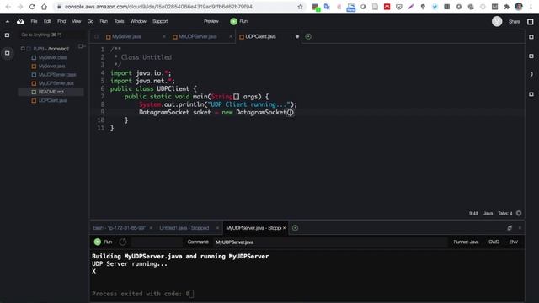Viewport: 539px width, 303px height.
Task: Open the file tree settings gear
Action: [x=82, y=46]
